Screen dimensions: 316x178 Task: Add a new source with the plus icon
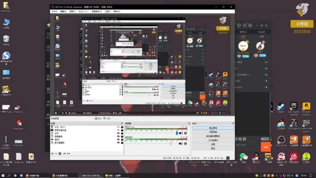[53, 153]
